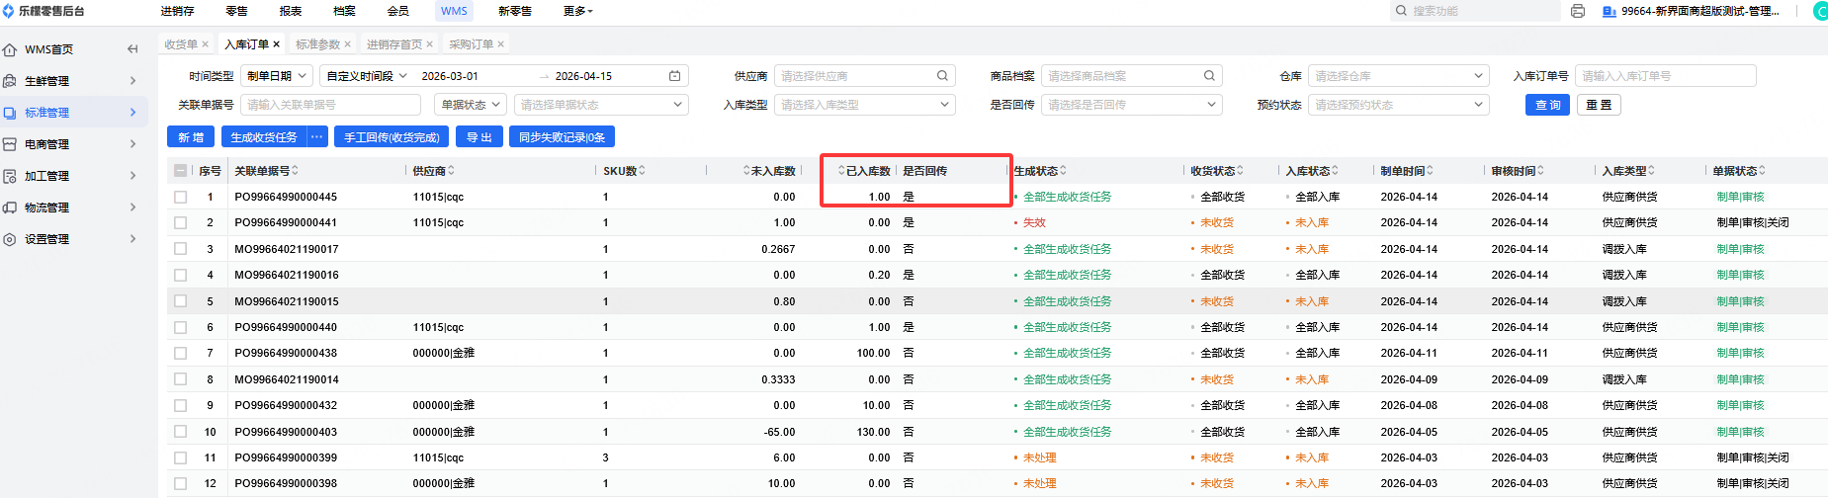The image size is (1828, 498).
Task: Open the 报表 top menu
Action: click(x=291, y=11)
